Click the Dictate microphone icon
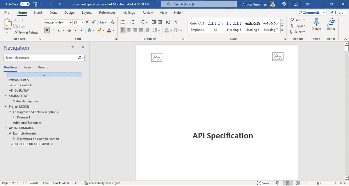Viewport: 349px width, 186px height. coord(316,22)
